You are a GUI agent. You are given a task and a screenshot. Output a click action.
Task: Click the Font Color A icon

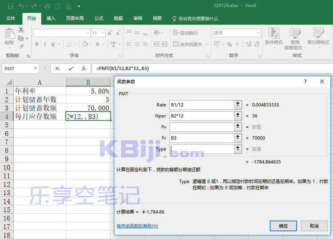[98, 44]
